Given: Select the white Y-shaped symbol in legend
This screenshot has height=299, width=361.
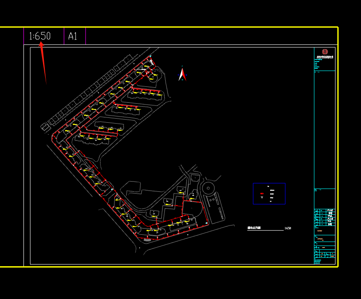Looking at the screenshot, I should point(262,197).
